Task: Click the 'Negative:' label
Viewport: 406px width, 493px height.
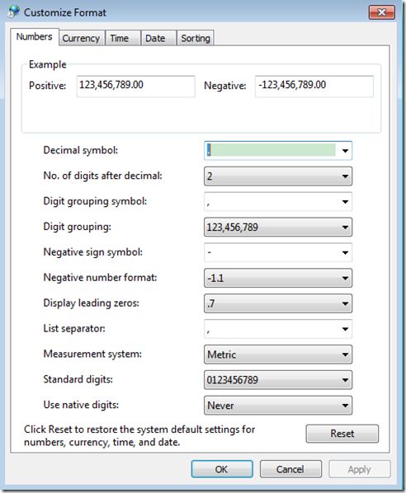Action: [x=225, y=86]
